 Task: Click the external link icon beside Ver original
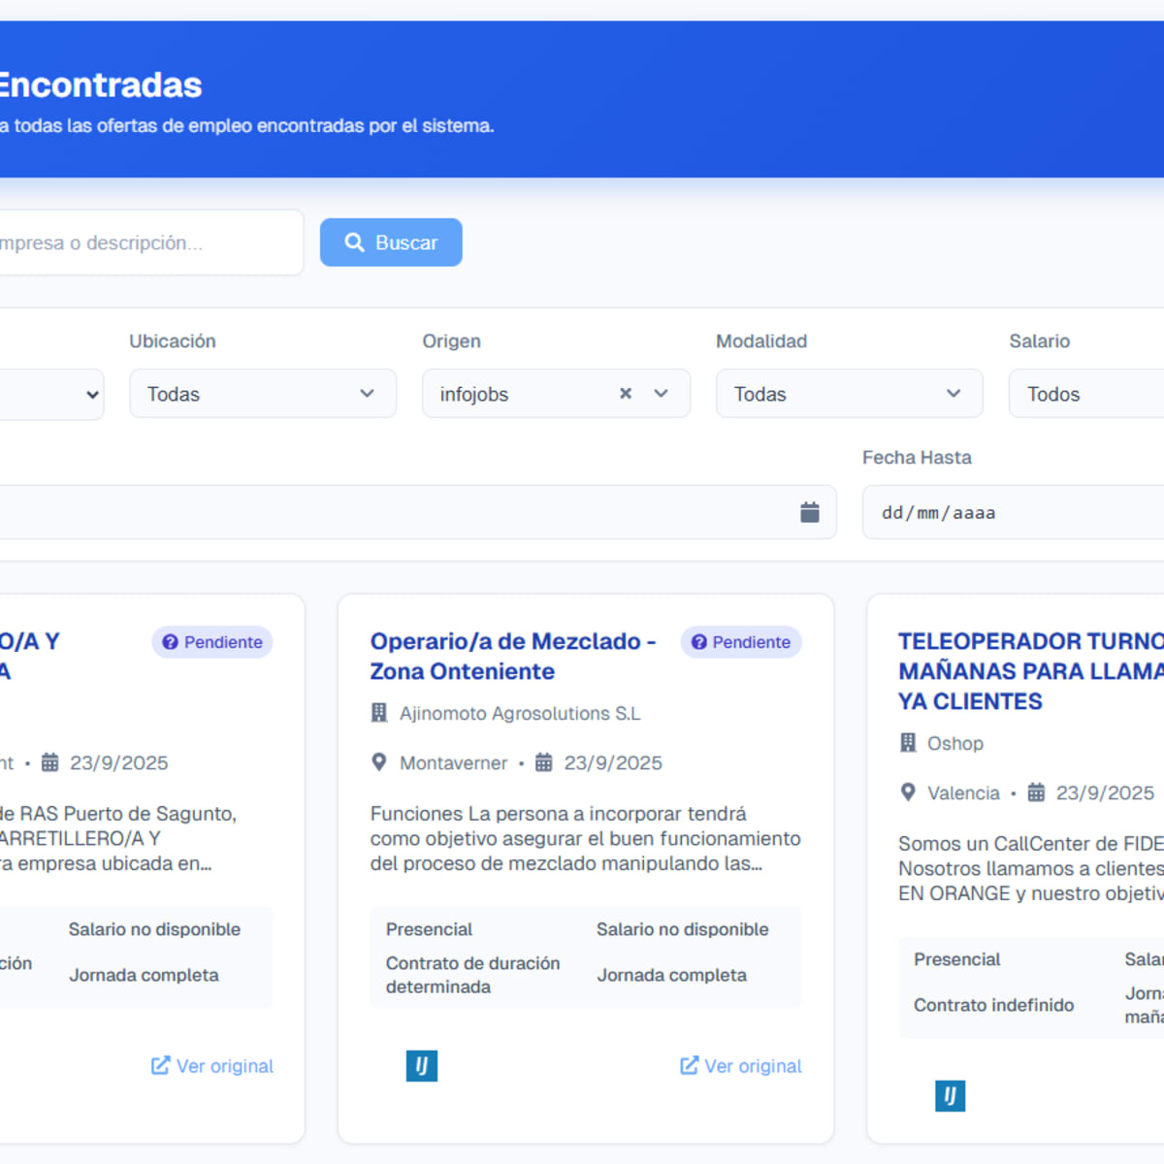[688, 1065]
